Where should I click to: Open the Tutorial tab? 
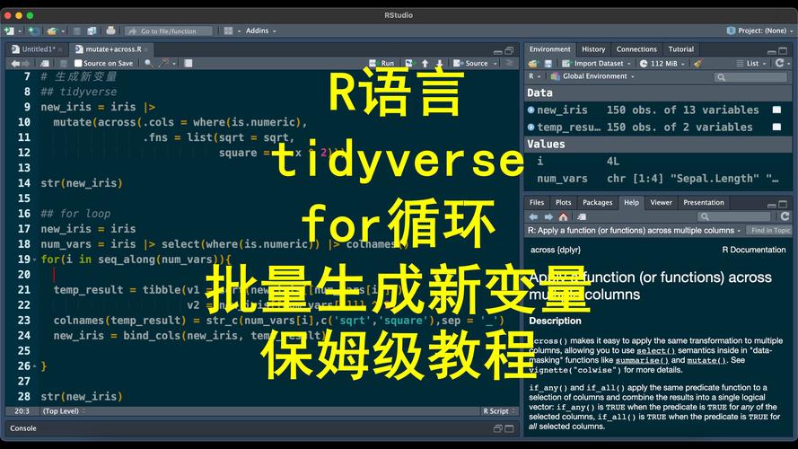[681, 49]
